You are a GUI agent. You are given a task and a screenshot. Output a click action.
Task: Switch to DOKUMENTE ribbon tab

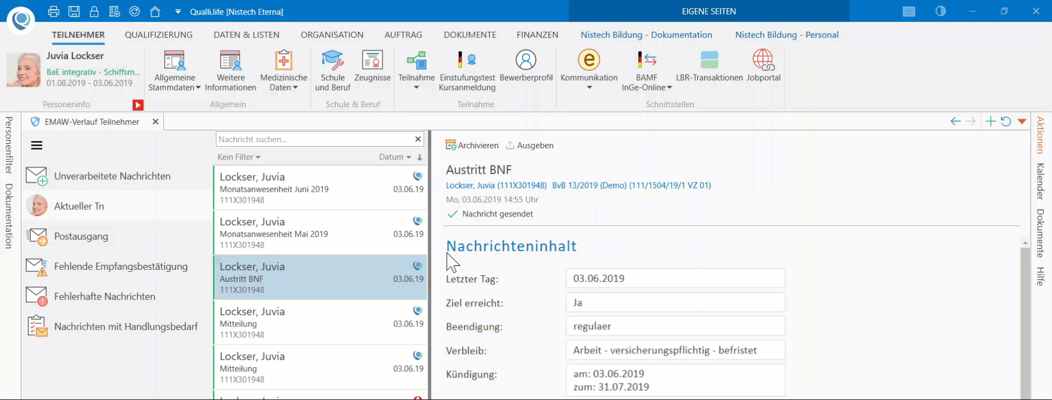click(470, 35)
